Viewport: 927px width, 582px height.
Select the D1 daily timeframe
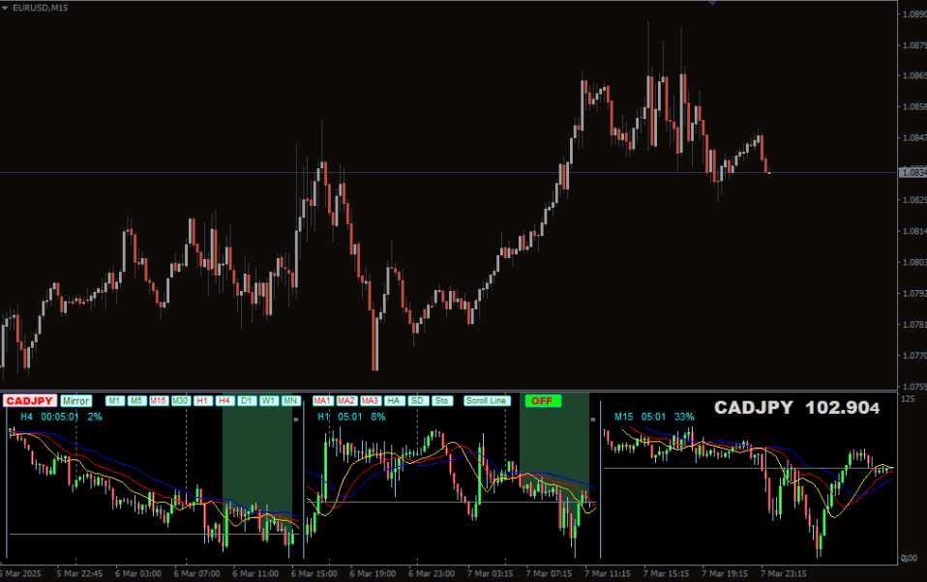click(x=247, y=400)
